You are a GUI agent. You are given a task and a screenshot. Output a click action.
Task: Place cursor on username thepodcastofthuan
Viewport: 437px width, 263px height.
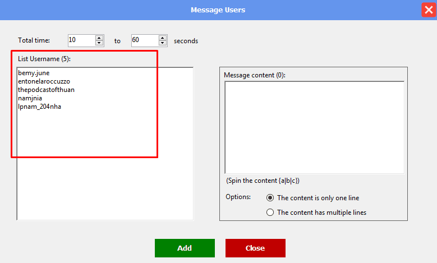pyautogui.click(x=46, y=90)
